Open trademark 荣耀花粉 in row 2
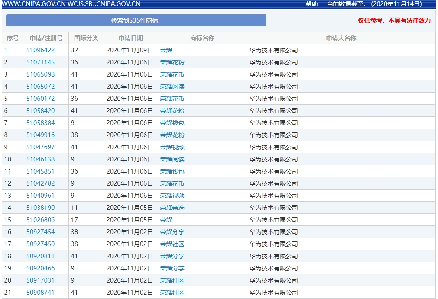This screenshot has width=438, height=299. (x=172, y=62)
